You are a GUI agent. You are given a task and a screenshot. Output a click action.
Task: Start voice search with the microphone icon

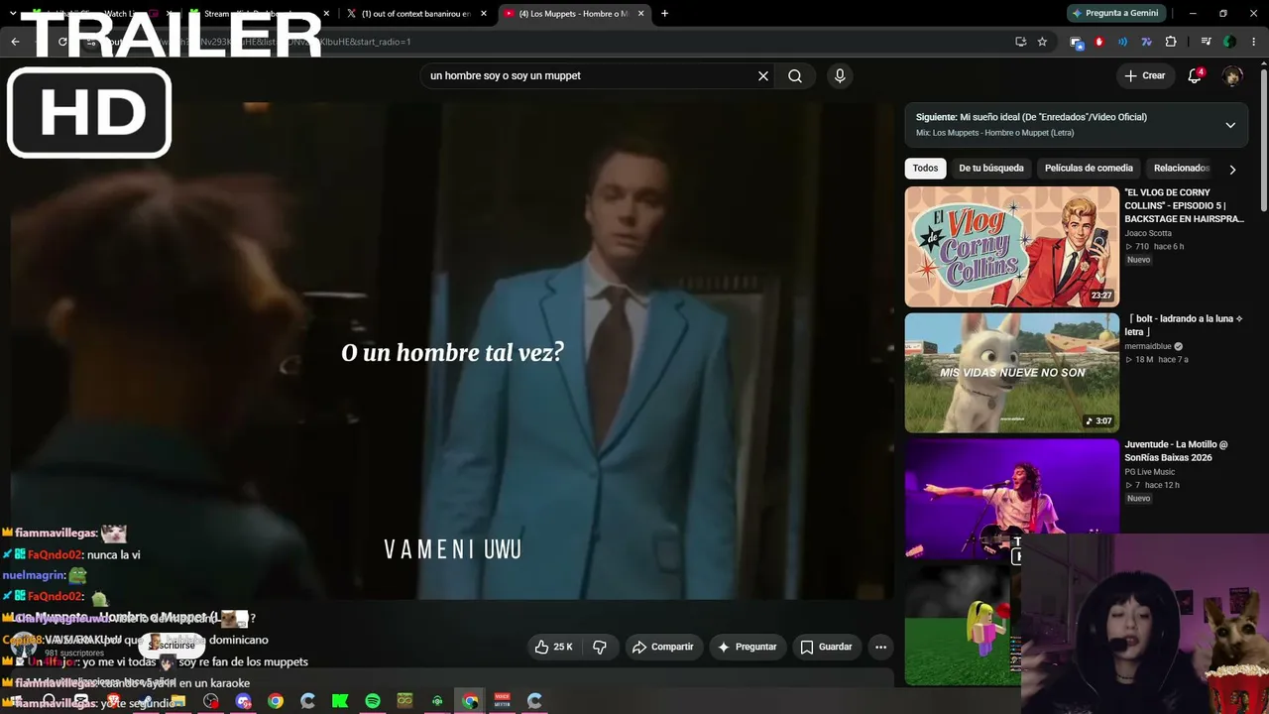[x=840, y=75]
